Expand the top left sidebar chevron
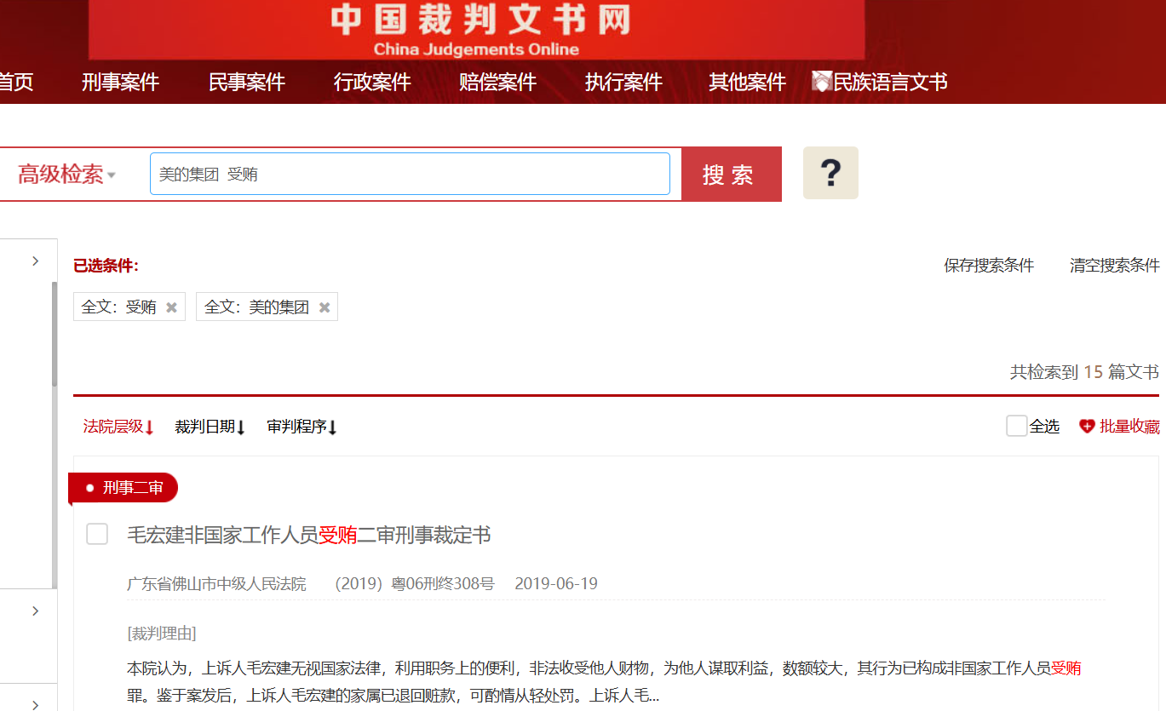 tap(35, 261)
